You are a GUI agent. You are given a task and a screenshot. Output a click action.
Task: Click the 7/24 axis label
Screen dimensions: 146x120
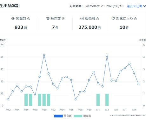pyautogui.click(x=62, y=110)
